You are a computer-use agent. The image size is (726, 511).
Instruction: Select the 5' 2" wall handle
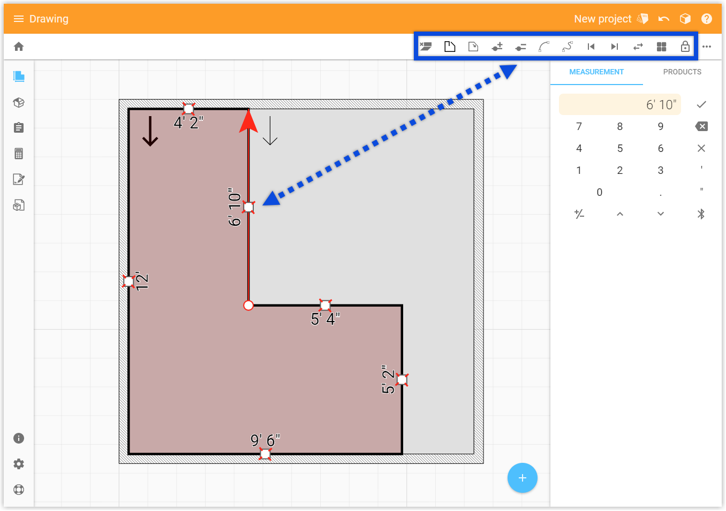pyautogui.click(x=402, y=380)
